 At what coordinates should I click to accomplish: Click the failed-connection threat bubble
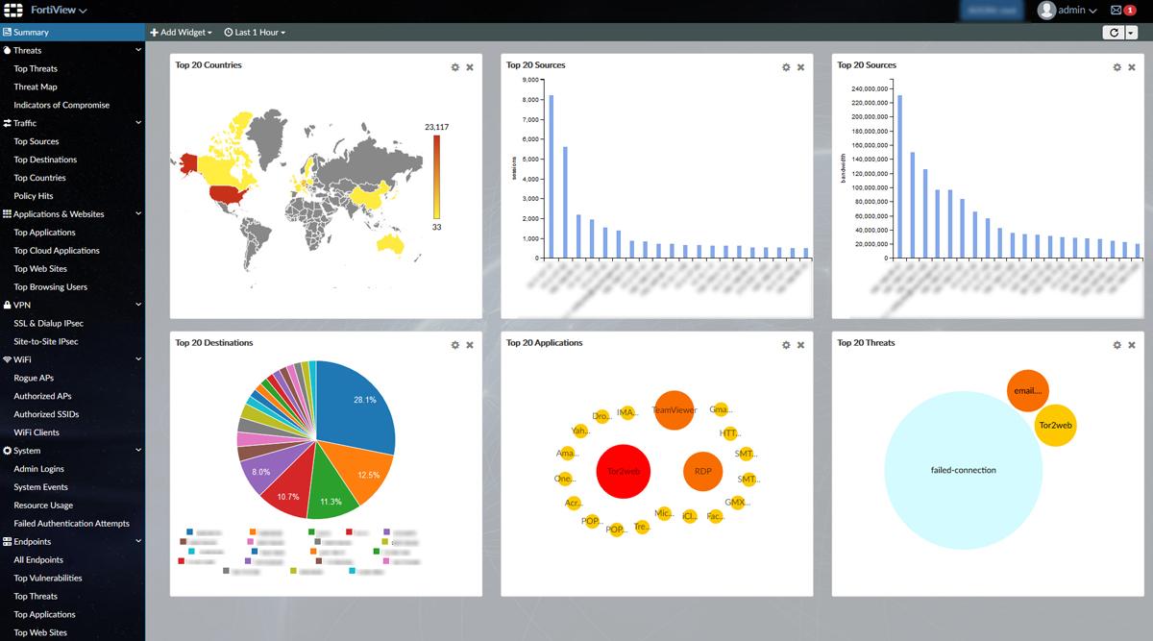point(964,470)
